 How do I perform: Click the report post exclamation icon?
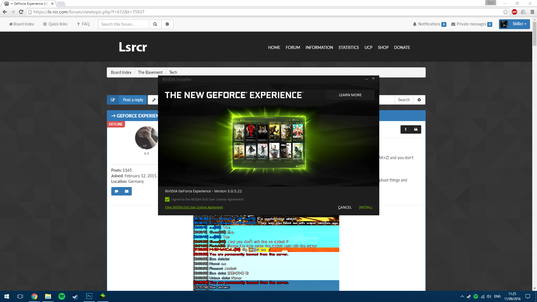406,129
